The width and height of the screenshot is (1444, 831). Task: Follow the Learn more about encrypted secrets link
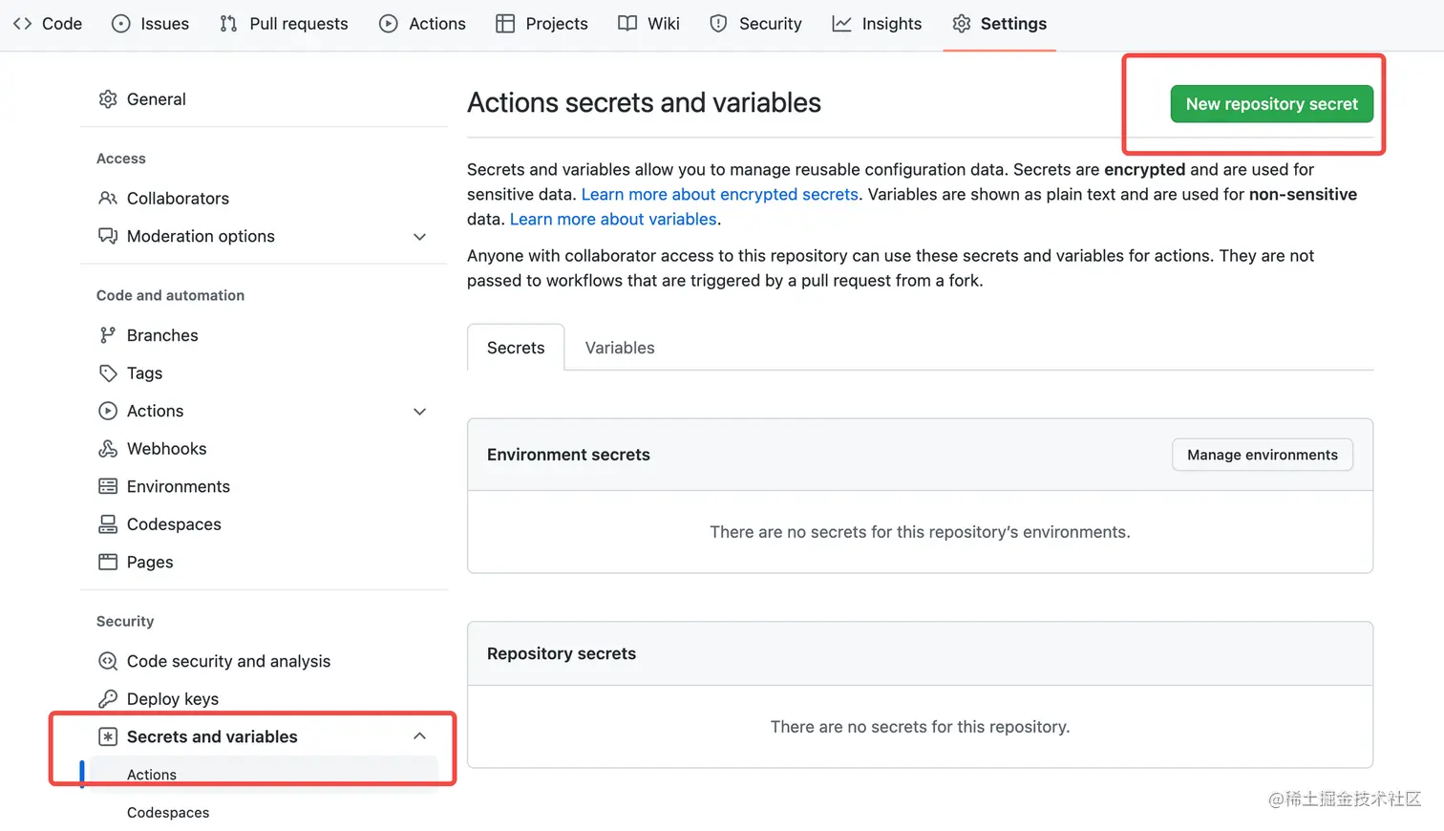point(719,195)
